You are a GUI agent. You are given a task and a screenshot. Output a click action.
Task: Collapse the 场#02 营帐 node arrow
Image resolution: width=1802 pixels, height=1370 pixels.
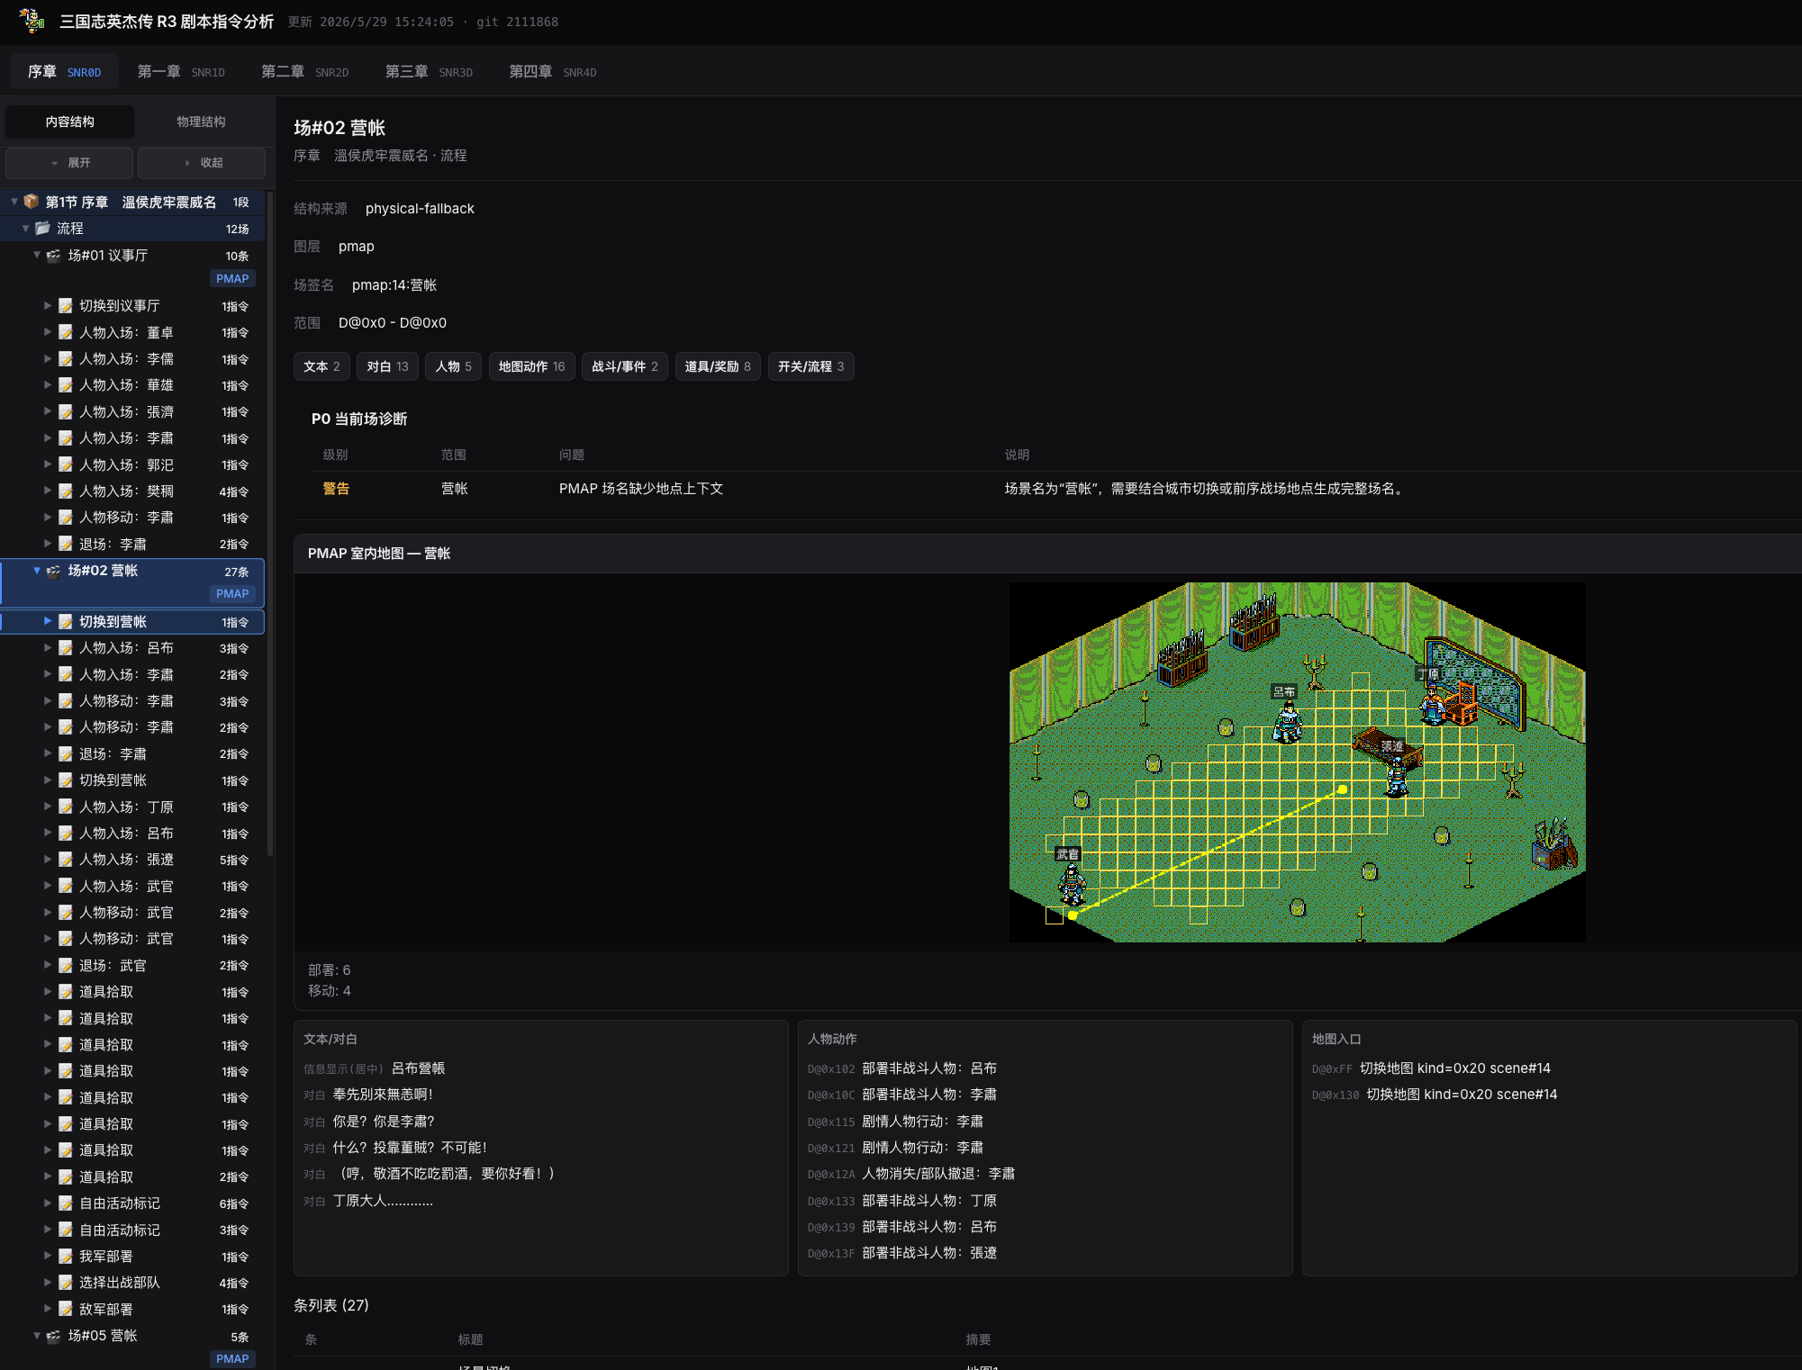coord(37,570)
